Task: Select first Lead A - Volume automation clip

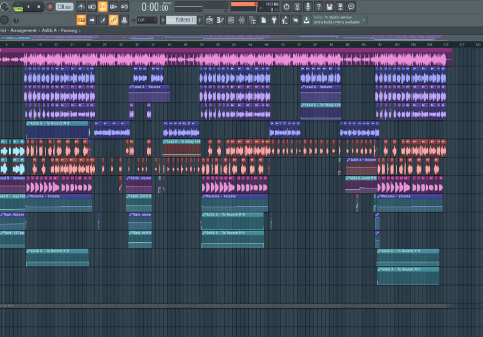Action: (x=149, y=94)
